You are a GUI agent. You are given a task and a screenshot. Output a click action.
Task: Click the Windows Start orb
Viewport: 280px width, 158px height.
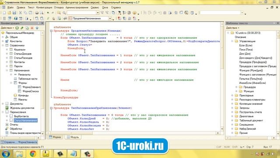pos(6,154)
